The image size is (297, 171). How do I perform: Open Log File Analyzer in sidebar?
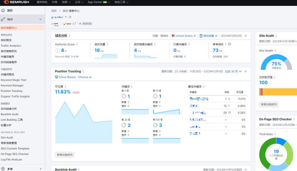tap(12, 160)
